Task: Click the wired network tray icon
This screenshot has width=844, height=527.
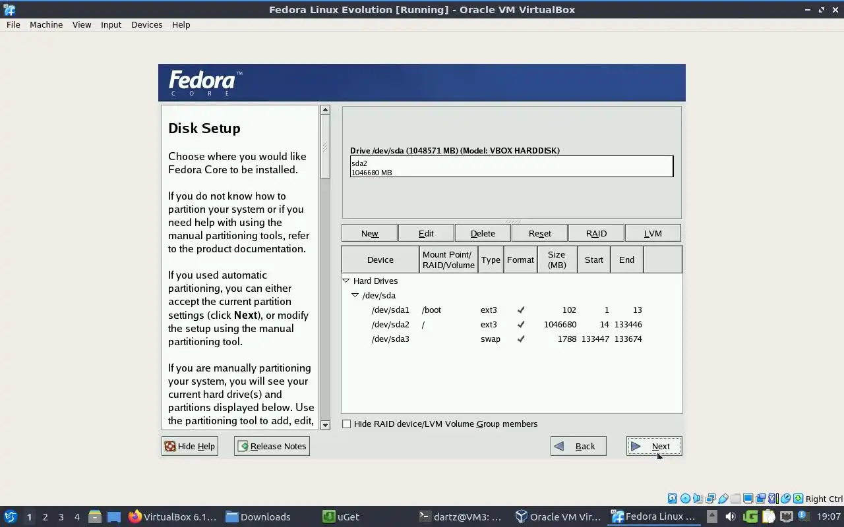Action: [787, 516]
